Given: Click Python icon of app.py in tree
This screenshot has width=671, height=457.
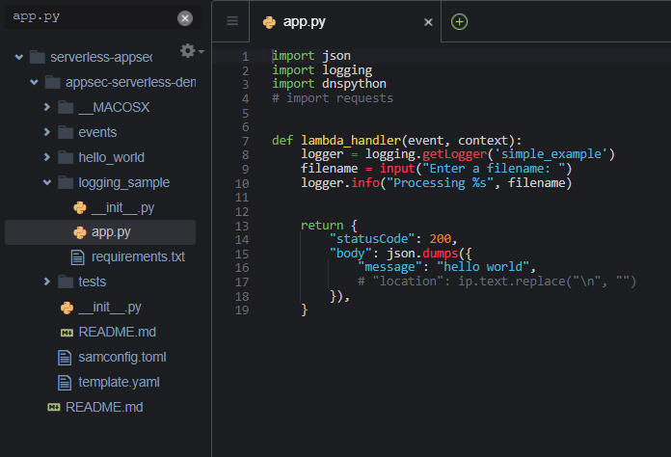Looking at the screenshot, I should click(x=80, y=232).
